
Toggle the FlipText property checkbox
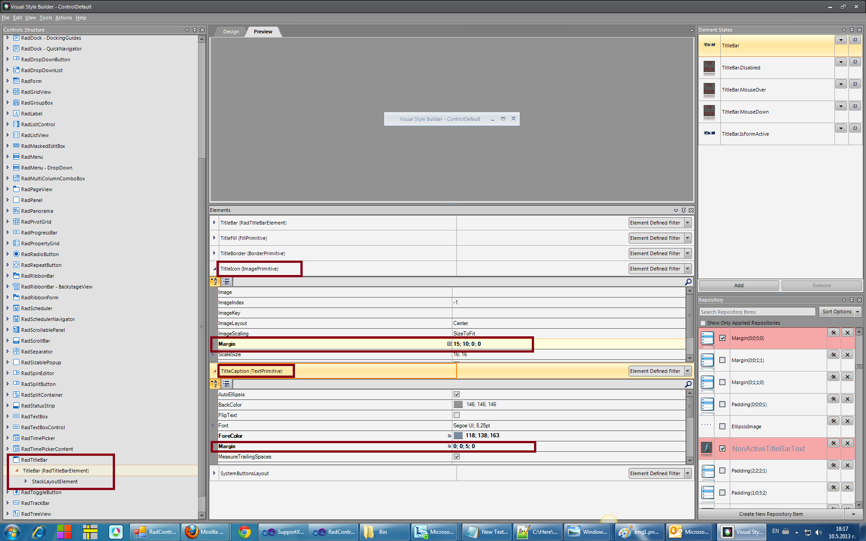click(x=456, y=415)
